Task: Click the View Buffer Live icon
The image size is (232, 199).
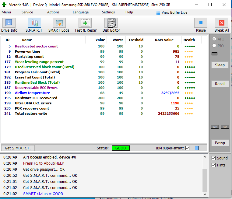Action: (x=158, y=13)
